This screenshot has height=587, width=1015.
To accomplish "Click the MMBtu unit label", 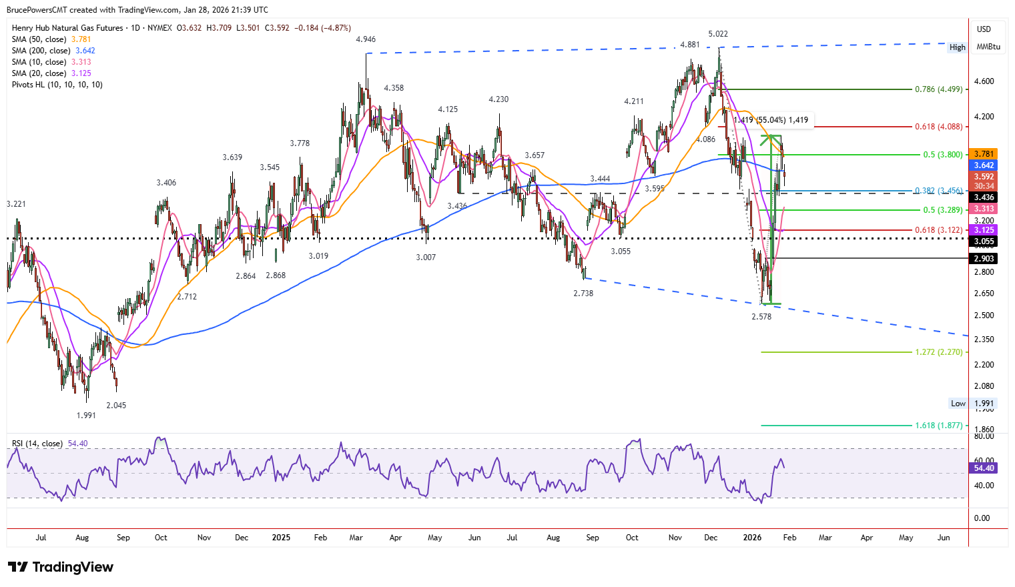I will pos(988,47).
